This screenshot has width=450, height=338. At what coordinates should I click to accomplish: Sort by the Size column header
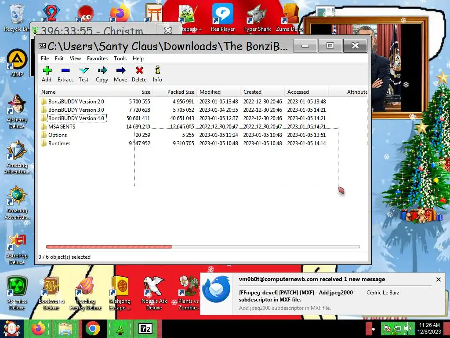pos(131,92)
